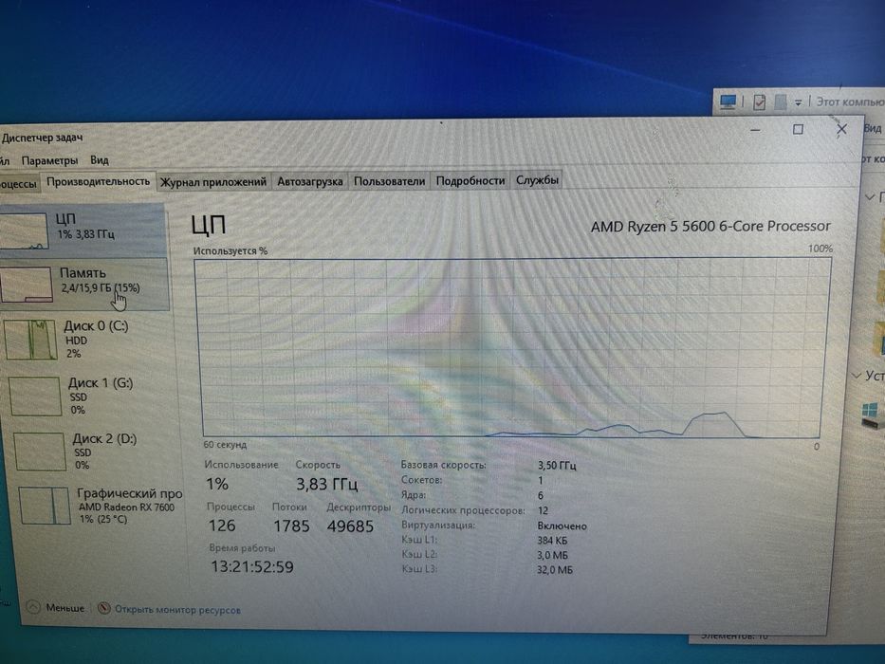Click the CPU usage graph area
Screen dimensions: 885x664
512,347
